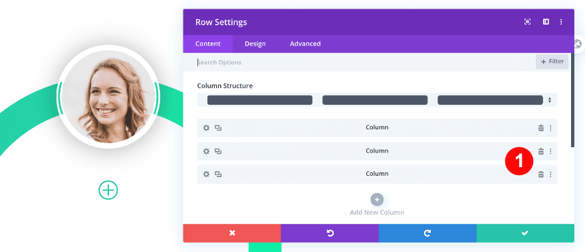Delete the second Column row

540,151
